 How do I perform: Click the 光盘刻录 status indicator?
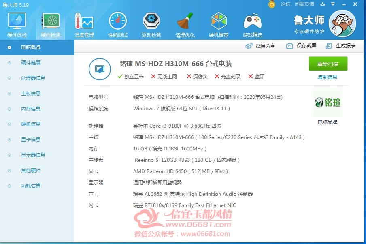pyautogui.click(x=228, y=77)
